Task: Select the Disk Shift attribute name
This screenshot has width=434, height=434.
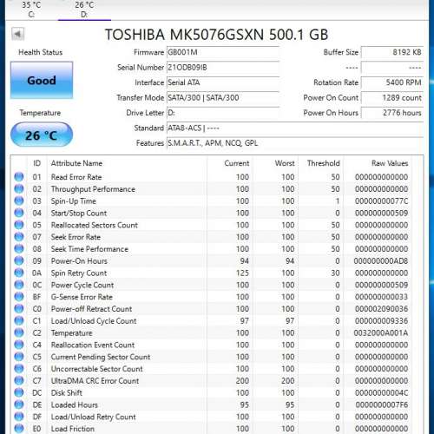Action: 67,393
